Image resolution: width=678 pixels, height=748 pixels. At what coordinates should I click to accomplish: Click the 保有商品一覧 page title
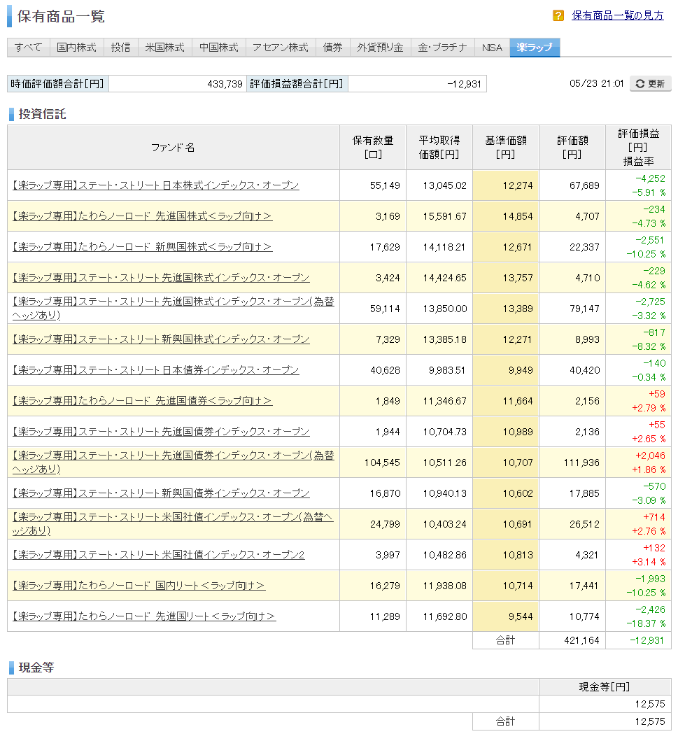click(x=61, y=16)
